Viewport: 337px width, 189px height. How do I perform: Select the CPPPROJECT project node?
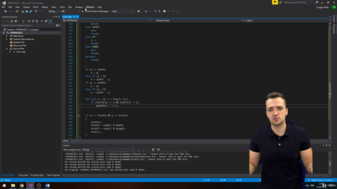pos(16,33)
